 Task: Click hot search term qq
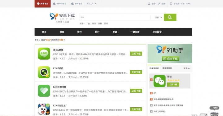[89, 24]
